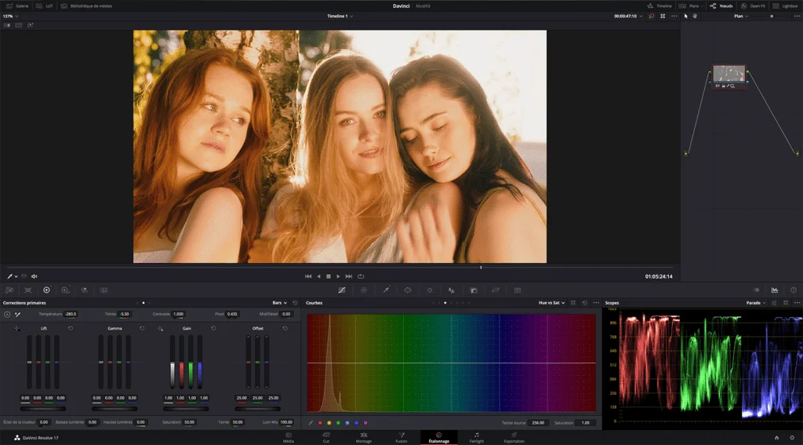Open the 137% viewer zoom dropdown

(x=10, y=16)
